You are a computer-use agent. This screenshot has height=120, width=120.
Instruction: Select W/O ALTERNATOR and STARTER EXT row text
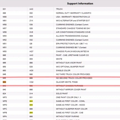pos(73,21)
